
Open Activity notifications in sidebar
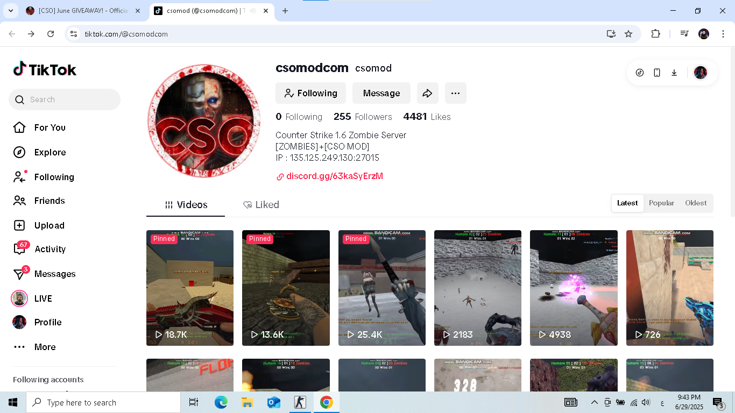click(x=50, y=249)
